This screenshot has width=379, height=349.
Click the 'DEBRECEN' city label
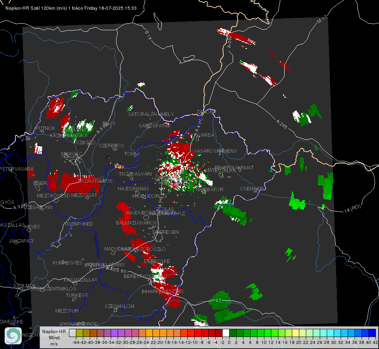(166, 232)
